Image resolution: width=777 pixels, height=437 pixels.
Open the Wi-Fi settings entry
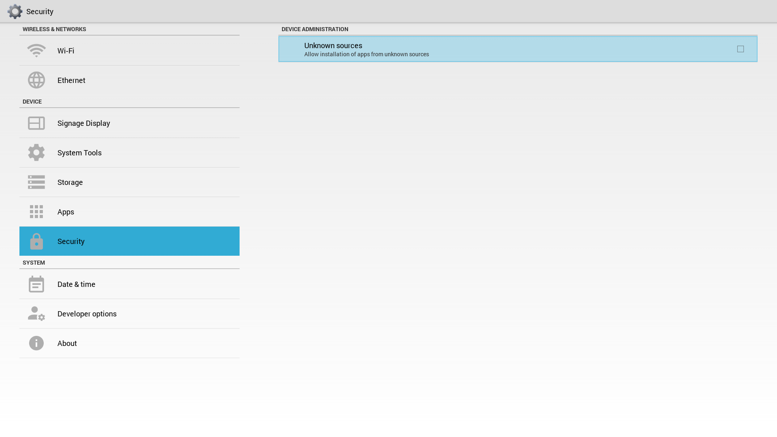129,51
